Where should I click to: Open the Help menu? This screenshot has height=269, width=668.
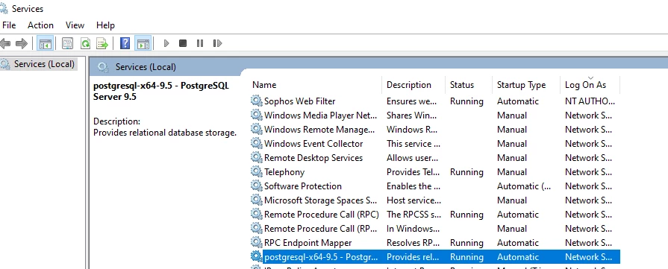click(x=105, y=25)
